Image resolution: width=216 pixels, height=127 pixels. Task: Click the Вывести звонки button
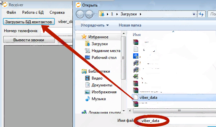click(29, 40)
